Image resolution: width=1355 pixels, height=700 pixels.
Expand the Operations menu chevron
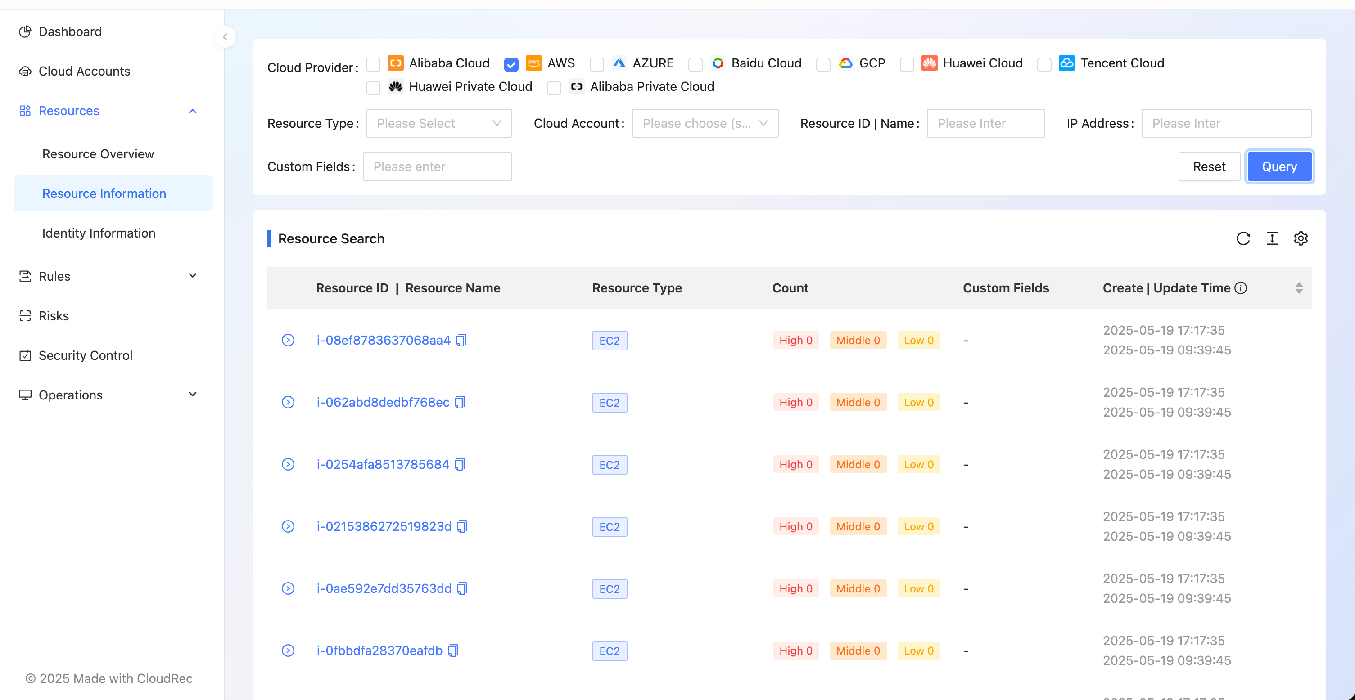click(193, 395)
